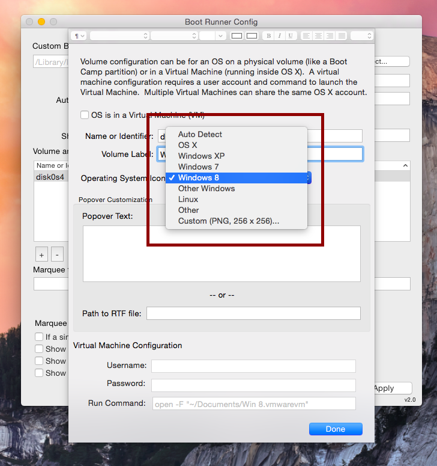Open the paragraph style dropdown

[x=79, y=36]
